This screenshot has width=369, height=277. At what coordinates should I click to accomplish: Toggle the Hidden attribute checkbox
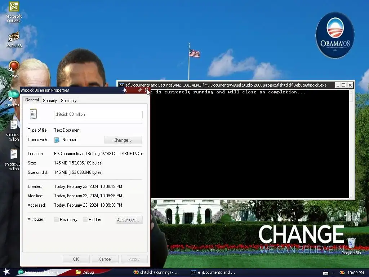tap(85, 220)
